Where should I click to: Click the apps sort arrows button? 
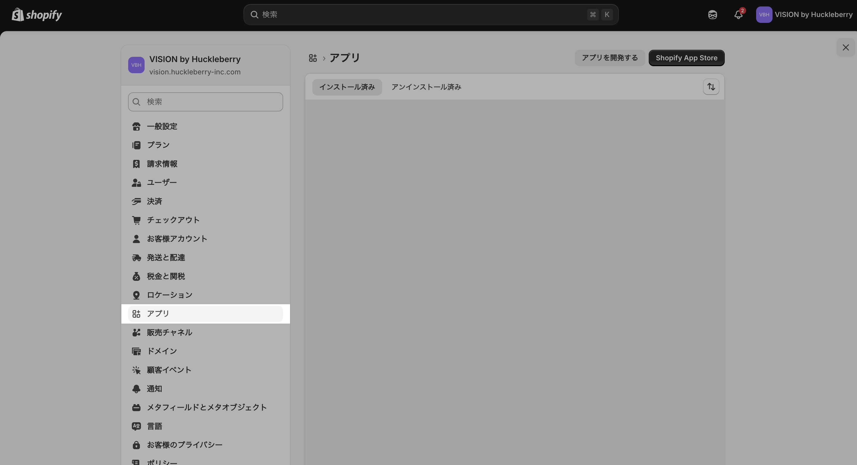[x=711, y=87]
